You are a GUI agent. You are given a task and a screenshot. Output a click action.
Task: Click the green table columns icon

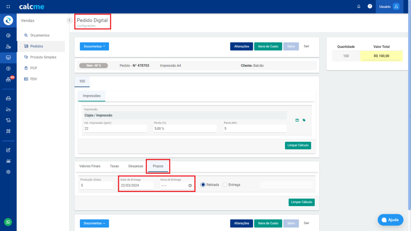(297, 120)
